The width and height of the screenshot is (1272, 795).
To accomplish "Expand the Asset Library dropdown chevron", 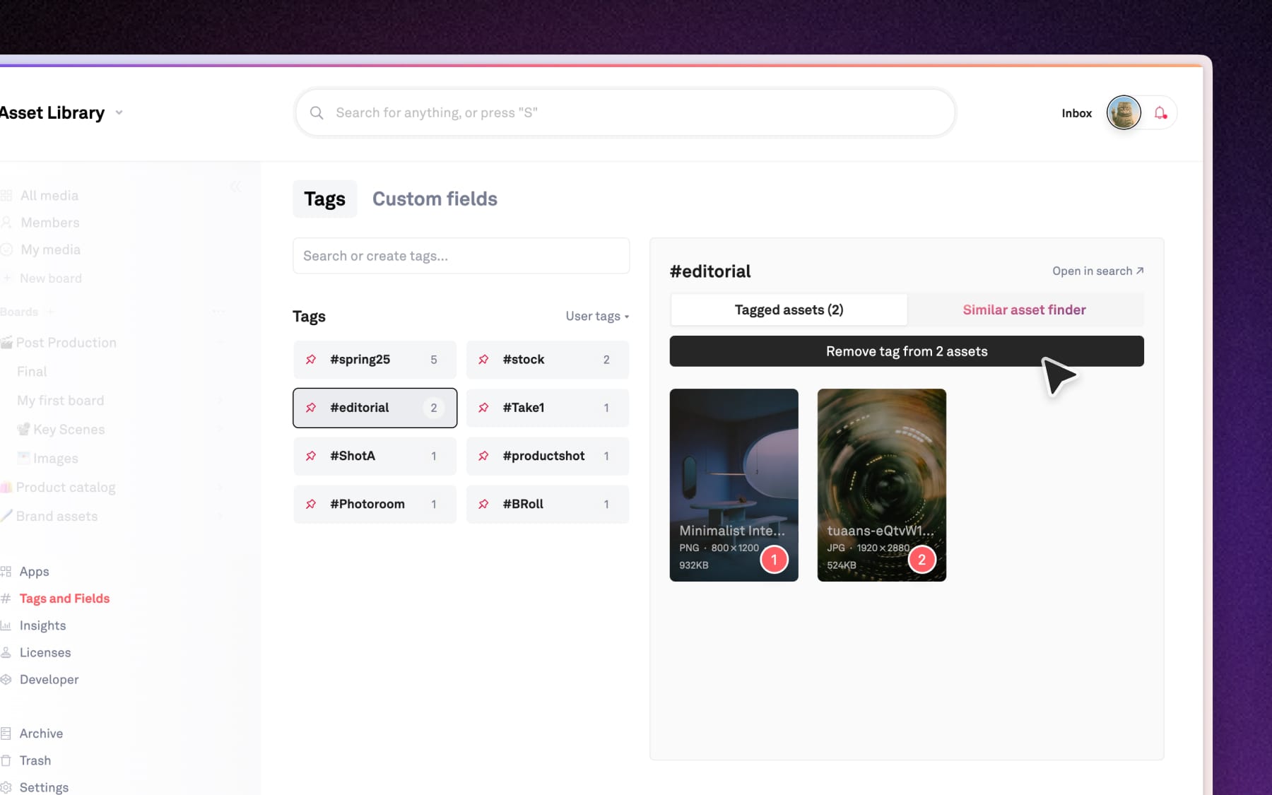I will [x=119, y=113].
